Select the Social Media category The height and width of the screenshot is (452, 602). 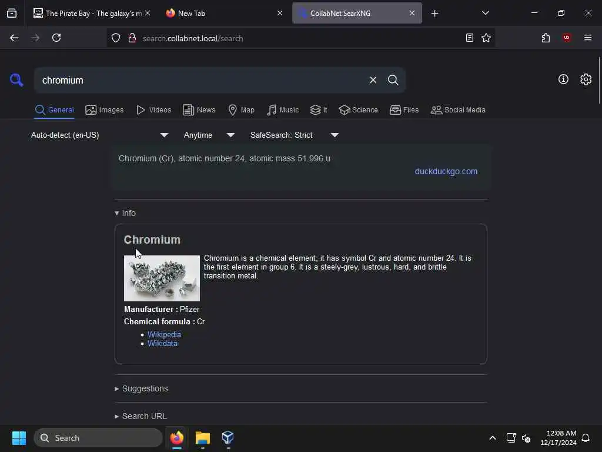[x=458, y=110]
